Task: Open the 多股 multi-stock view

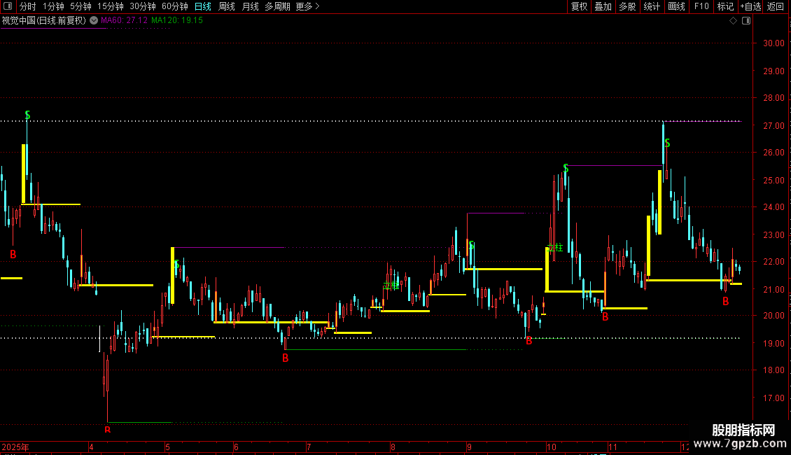Action: (627, 6)
